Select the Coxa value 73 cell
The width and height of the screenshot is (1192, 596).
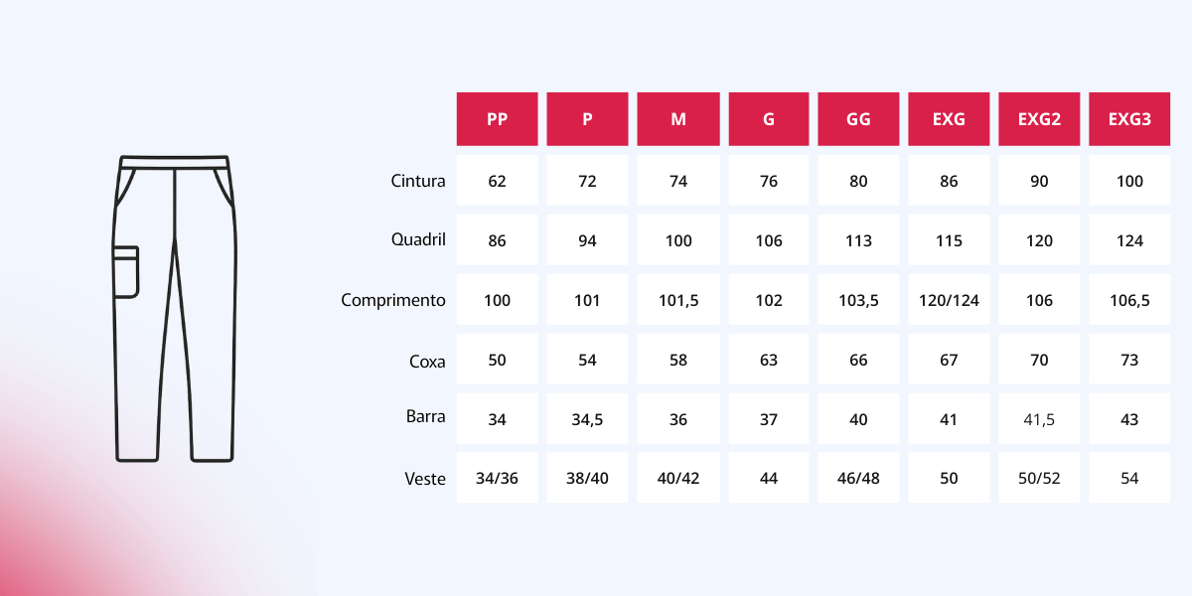(x=1129, y=360)
